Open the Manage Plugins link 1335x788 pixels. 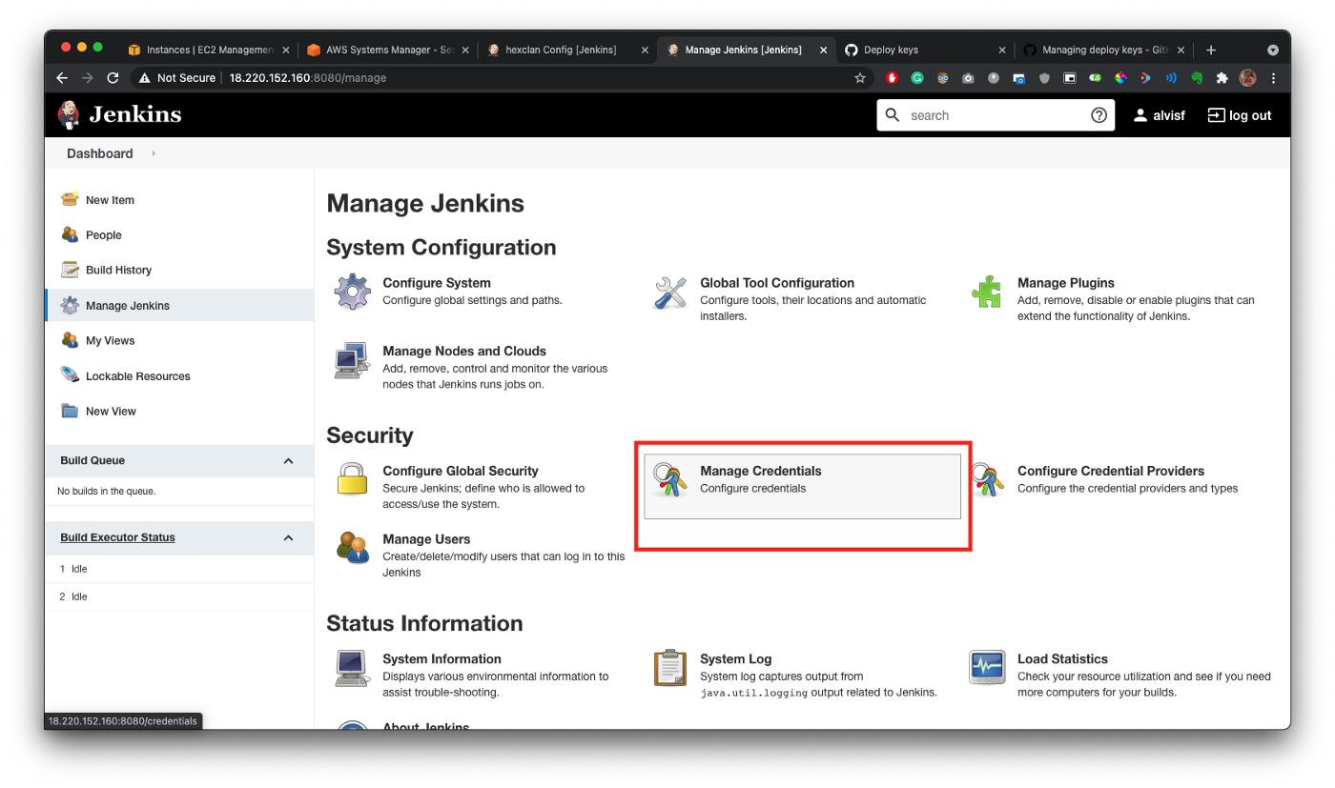tap(1066, 283)
